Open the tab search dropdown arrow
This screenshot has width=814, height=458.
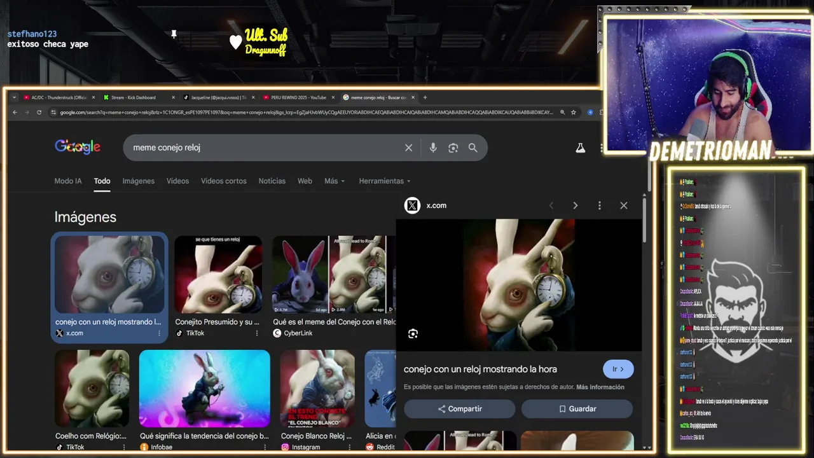(x=14, y=97)
